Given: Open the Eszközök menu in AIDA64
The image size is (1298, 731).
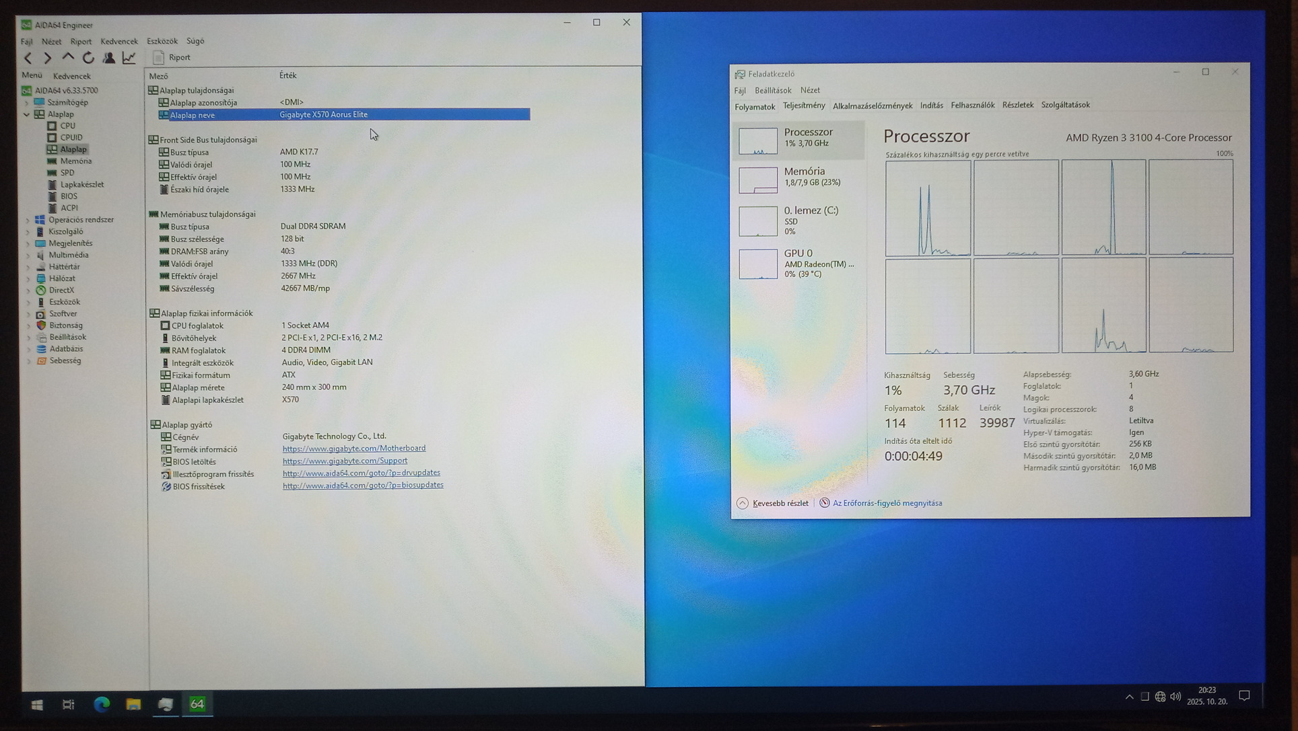Looking at the screenshot, I should pyautogui.click(x=162, y=41).
